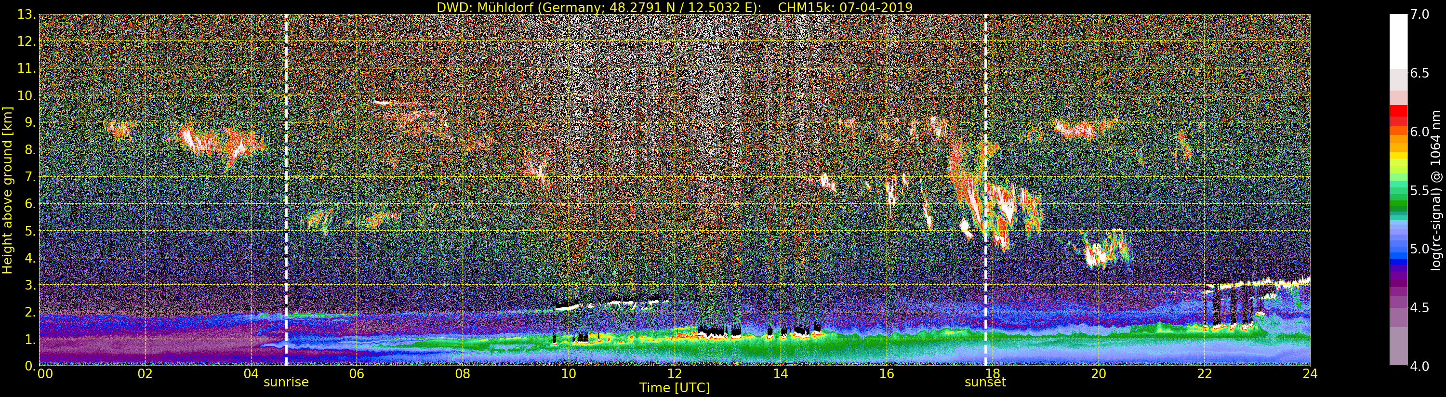Click colorbar value '5.0'
The width and height of the screenshot is (1446, 397).
pyautogui.click(x=1419, y=249)
